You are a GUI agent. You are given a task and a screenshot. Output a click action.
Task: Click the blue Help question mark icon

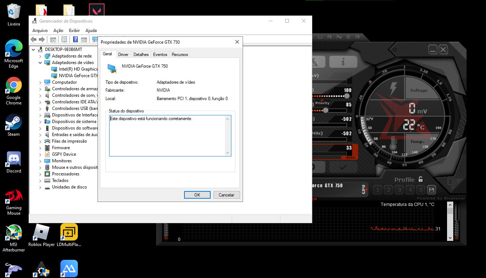click(75, 39)
